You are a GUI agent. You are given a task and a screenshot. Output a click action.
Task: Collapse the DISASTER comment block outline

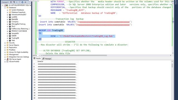38,42
